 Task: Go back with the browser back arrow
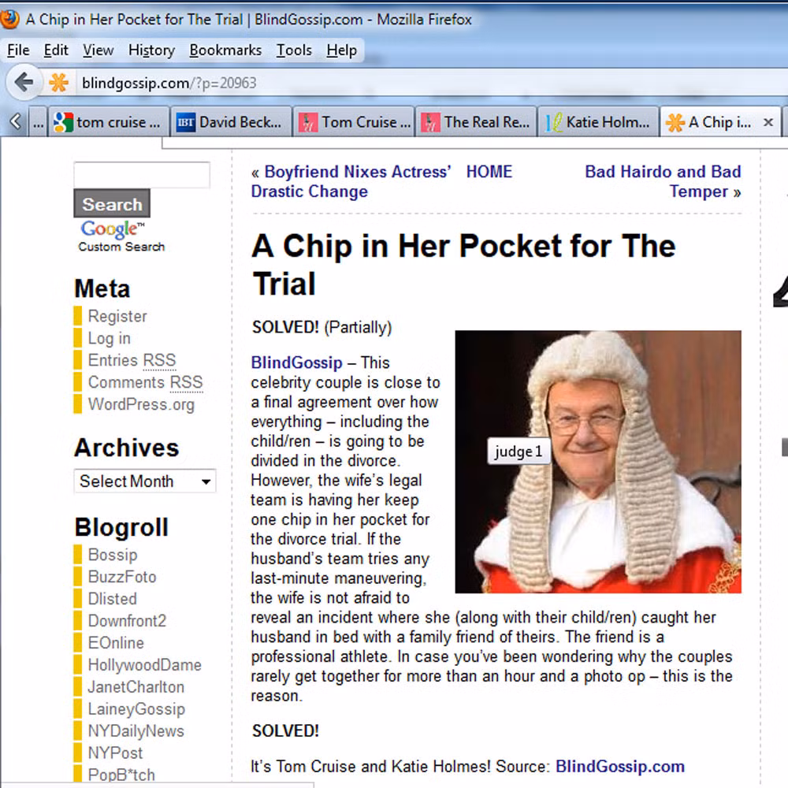pyautogui.click(x=24, y=82)
